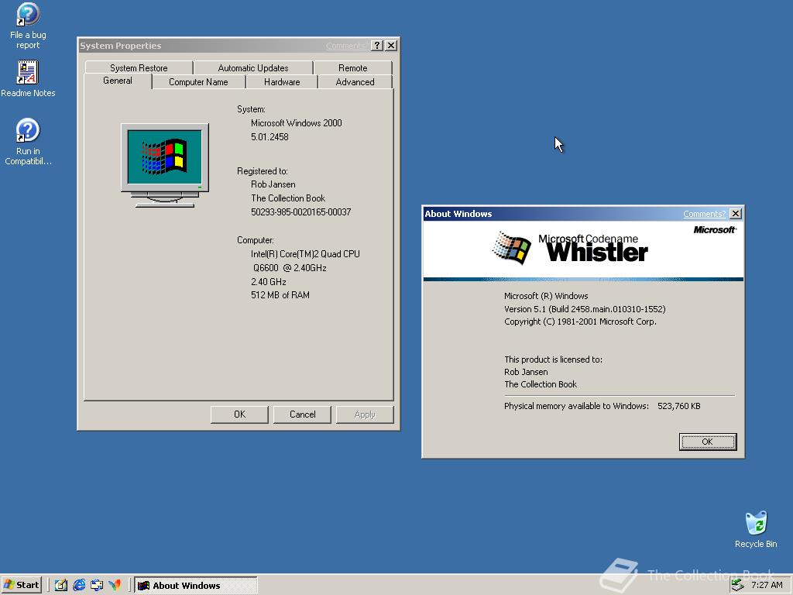Image resolution: width=793 pixels, height=595 pixels.
Task: Switch to the Automatic Updates tab
Action: point(253,68)
